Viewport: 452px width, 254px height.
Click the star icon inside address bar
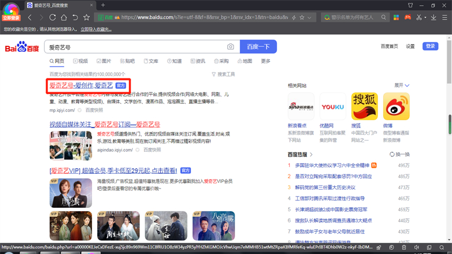tap(302, 17)
